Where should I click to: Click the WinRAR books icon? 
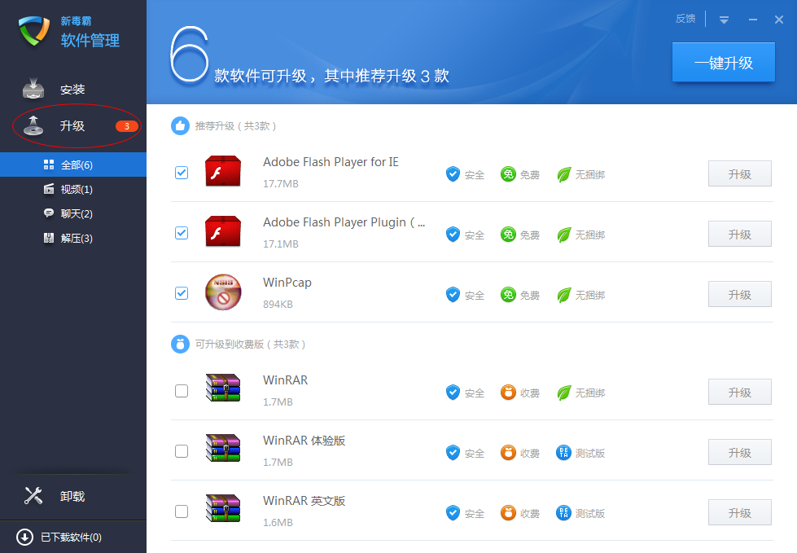point(222,388)
